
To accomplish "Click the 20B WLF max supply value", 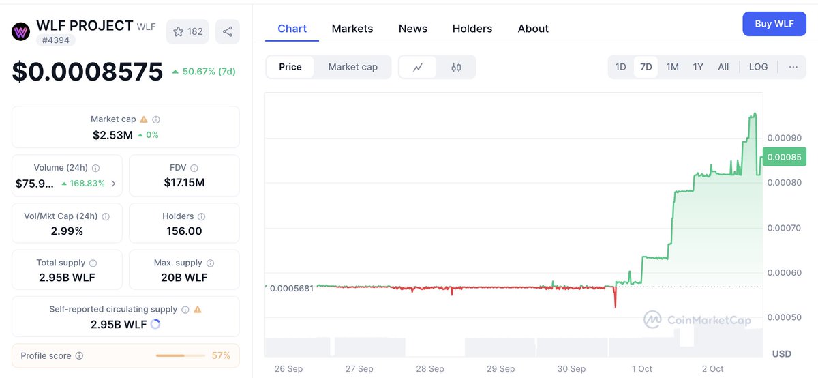I will tap(184, 278).
